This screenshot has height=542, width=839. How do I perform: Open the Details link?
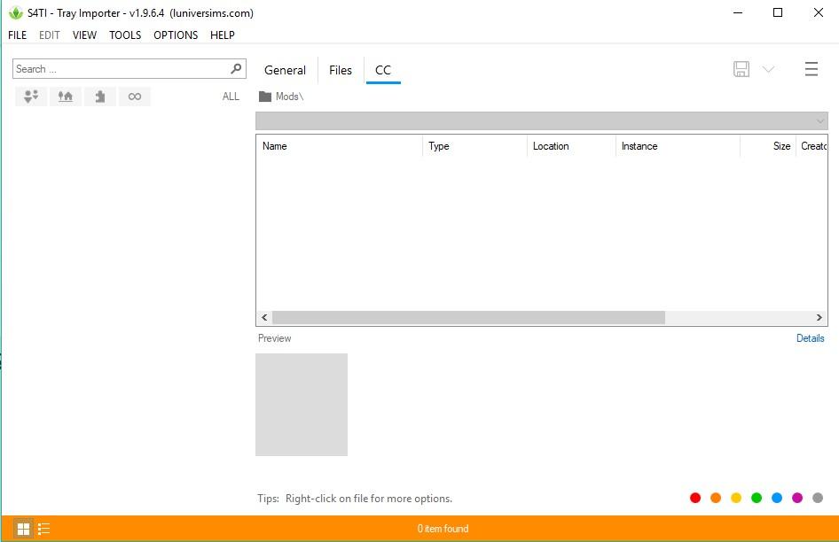click(810, 337)
